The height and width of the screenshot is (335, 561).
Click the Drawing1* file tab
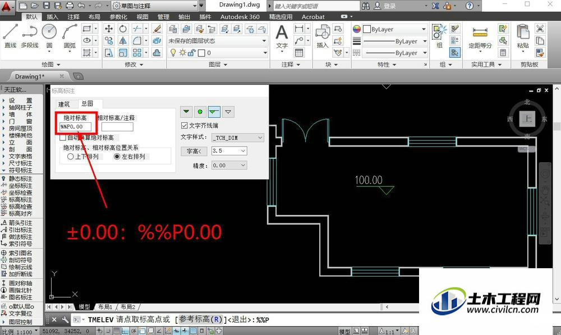pyautogui.click(x=30, y=76)
